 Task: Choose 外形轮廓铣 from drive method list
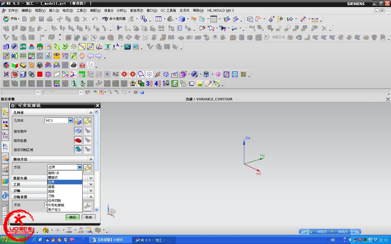coord(65,205)
